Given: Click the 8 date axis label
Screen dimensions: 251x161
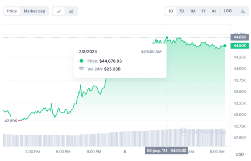Looking at the screenshot, I should (125, 151).
